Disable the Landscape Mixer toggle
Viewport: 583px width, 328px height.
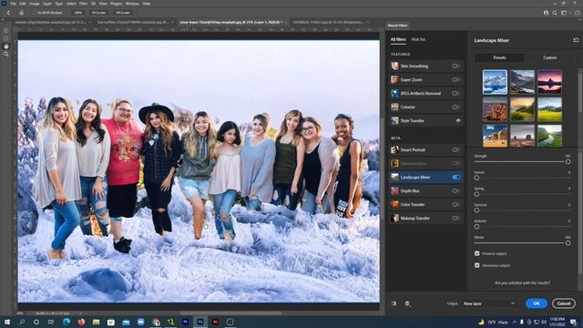pos(455,177)
